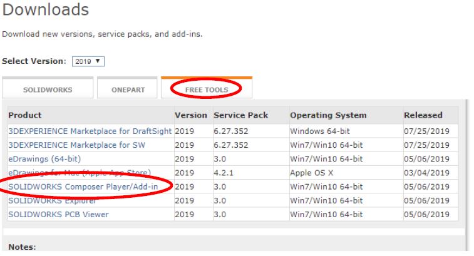The height and width of the screenshot is (256, 474).
Task: Click the Select Version label
Action: tap(34, 61)
